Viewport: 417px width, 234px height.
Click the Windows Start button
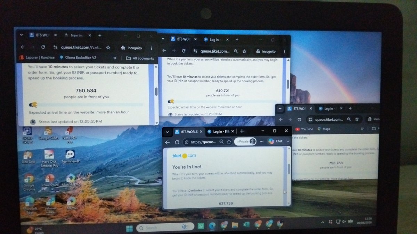[x=129, y=228]
